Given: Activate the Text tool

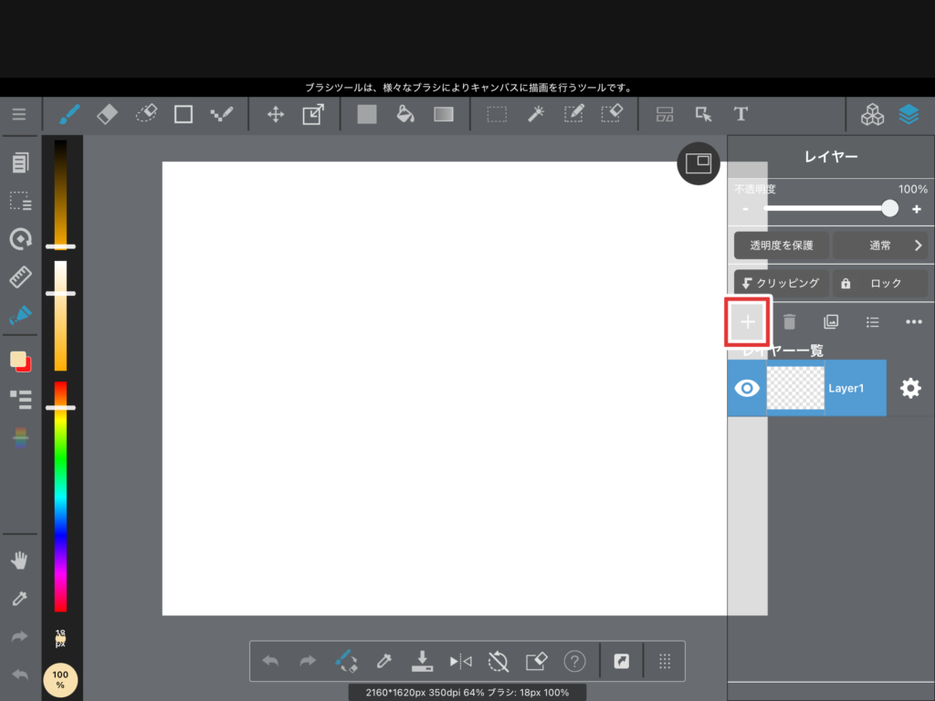Looking at the screenshot, I should click(x=741, y=114).
